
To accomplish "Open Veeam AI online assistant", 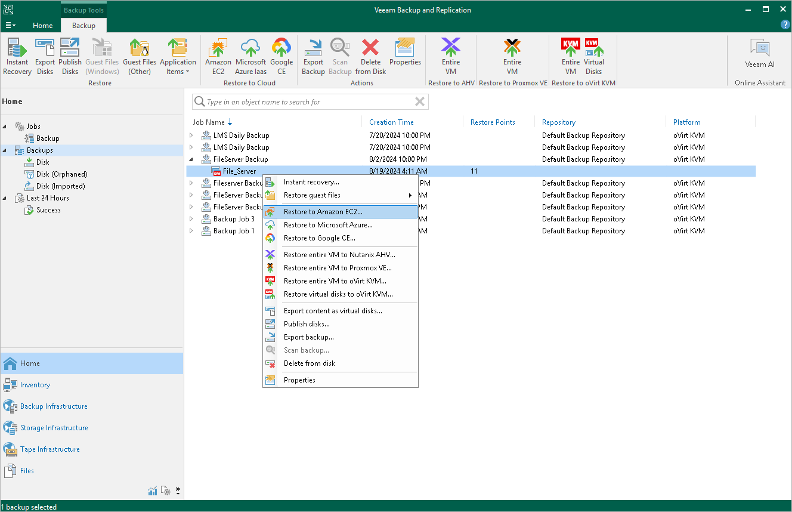I will 760,53.
